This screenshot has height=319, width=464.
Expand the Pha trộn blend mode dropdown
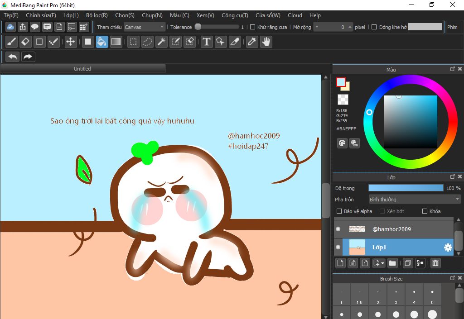coord(414,200)
